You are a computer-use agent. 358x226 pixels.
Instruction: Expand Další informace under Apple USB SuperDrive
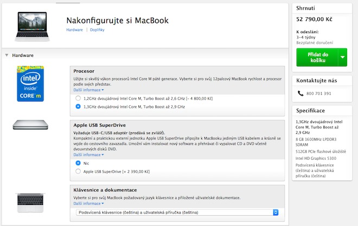tap(88, 154)
